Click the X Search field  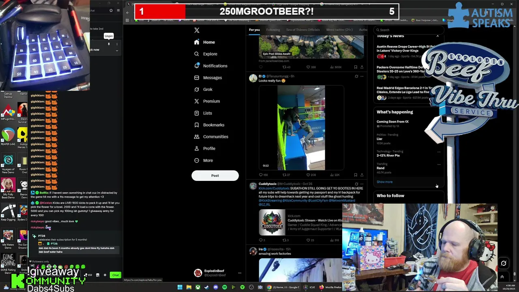[x=408, y=30]
